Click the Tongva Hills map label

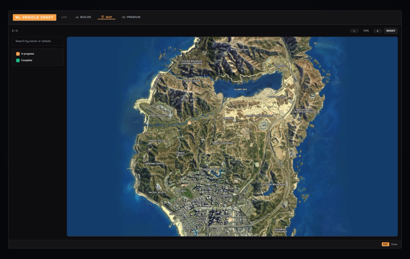coord(156,141)
